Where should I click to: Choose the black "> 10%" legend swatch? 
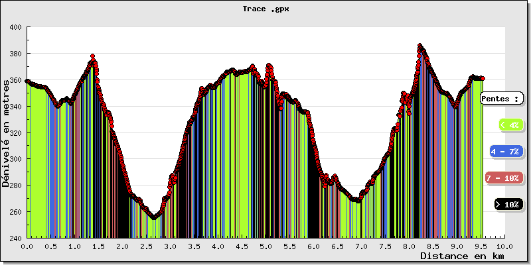coord(508,205)
